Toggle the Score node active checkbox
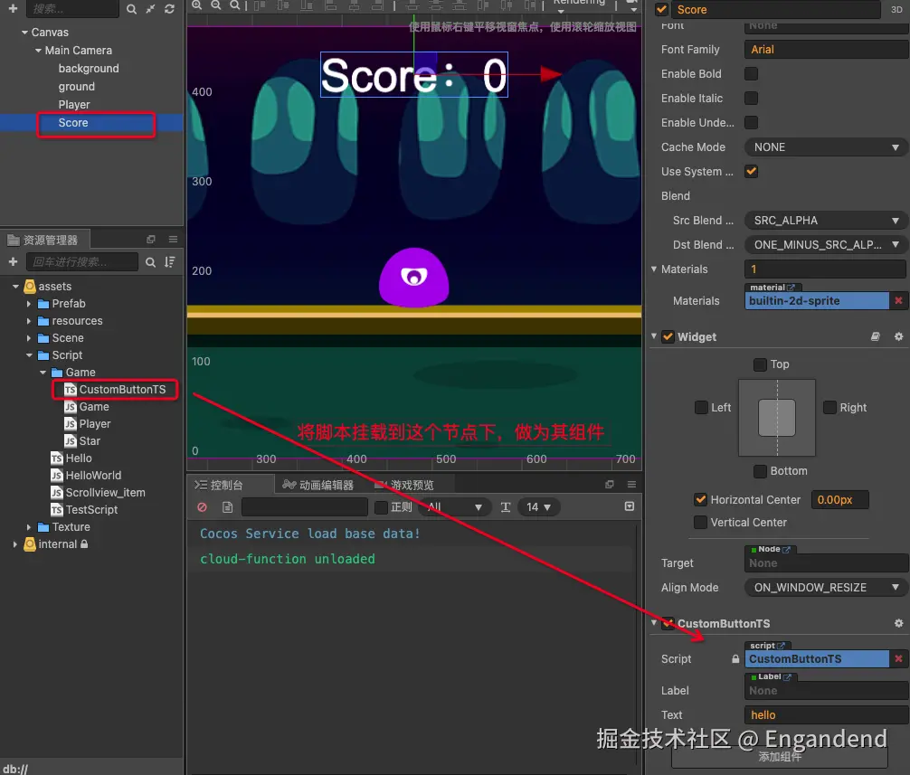 (x=661, y=9)
